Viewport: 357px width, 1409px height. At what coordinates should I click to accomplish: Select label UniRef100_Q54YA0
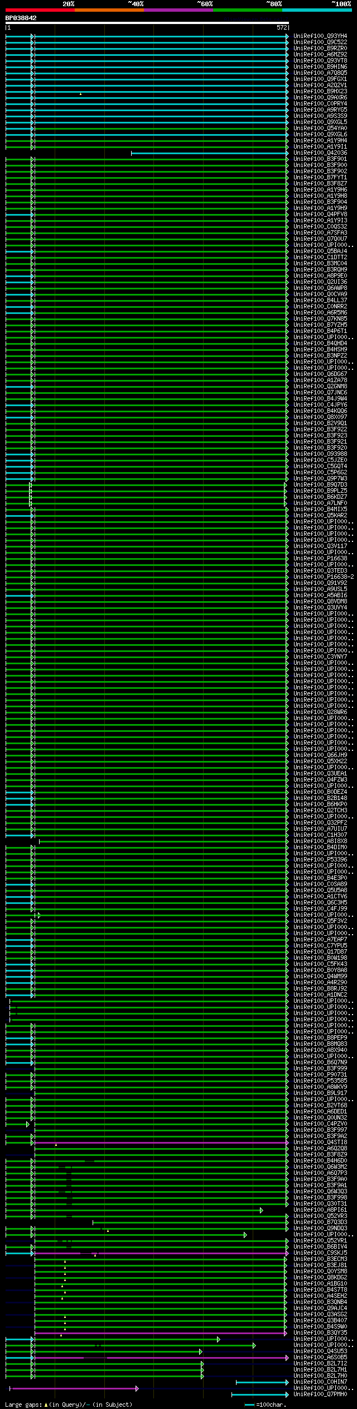coord(320,128)
